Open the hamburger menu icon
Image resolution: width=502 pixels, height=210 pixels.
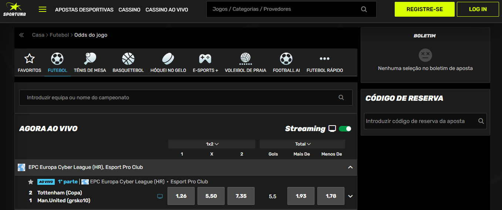pos(43,10)
